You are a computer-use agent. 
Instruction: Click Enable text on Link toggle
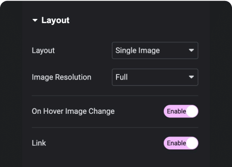[176, 143]
